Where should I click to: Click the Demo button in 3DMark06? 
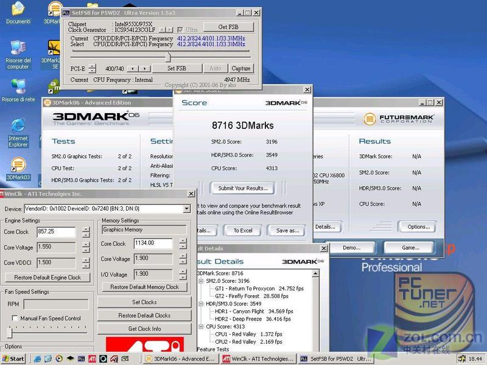point(351,248)
